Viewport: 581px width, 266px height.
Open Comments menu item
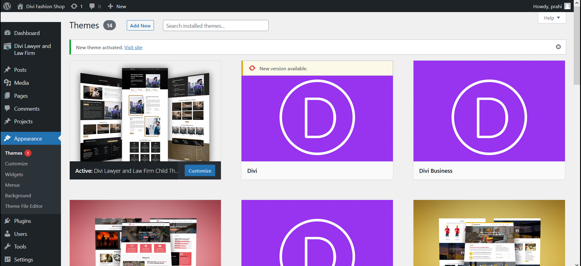coord(30,109)
